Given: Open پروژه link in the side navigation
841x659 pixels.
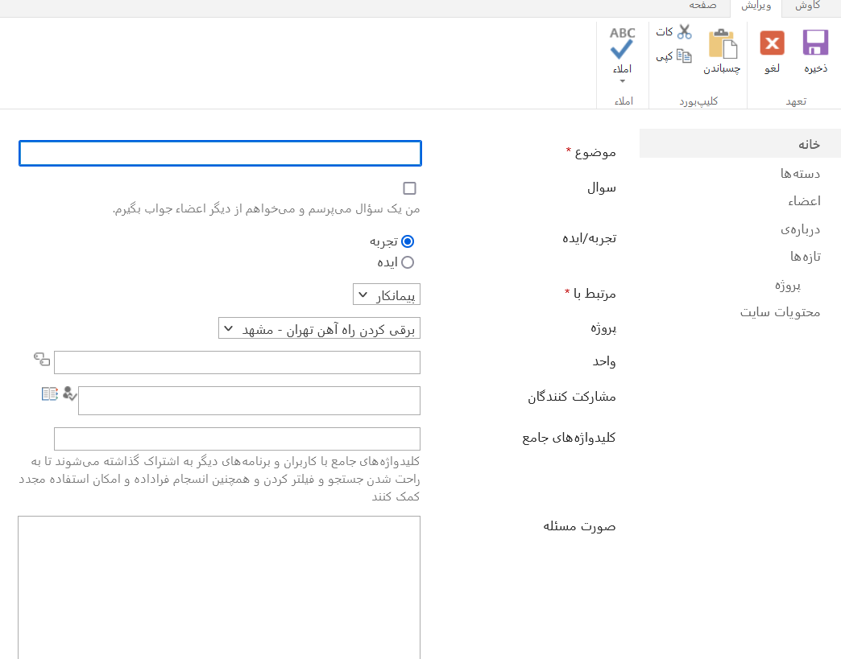Looking at the screenshot, I should (787, 285).
